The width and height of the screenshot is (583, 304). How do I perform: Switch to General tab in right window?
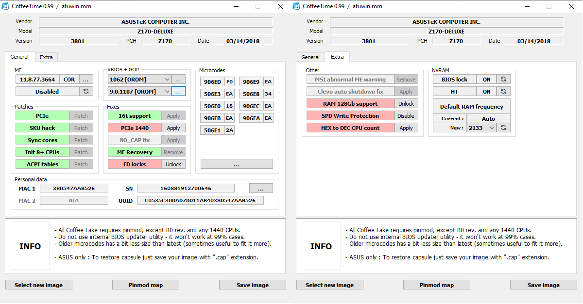coord(310,57)
